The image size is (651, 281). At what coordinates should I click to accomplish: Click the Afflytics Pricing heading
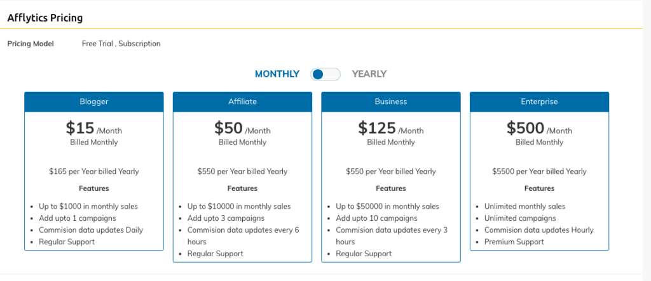[45, 18]
